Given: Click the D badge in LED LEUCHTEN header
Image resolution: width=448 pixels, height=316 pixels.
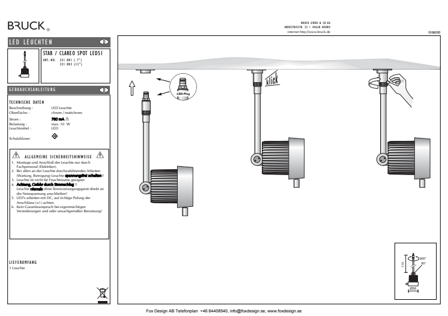Looking at the screenshot, I should click(104, 42).
